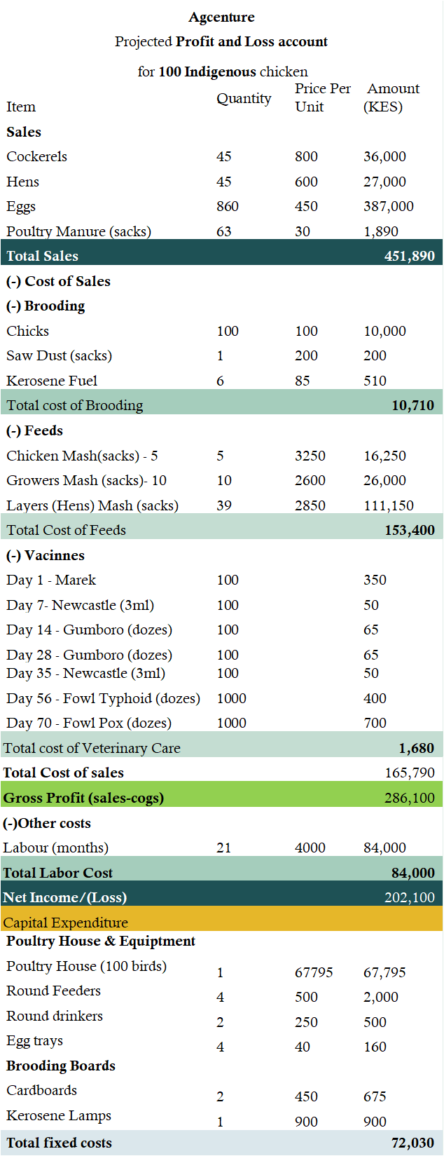Select the green Gross Profit row label
The height and width of the screenshot is (1156, 444).
click(83, 798)
